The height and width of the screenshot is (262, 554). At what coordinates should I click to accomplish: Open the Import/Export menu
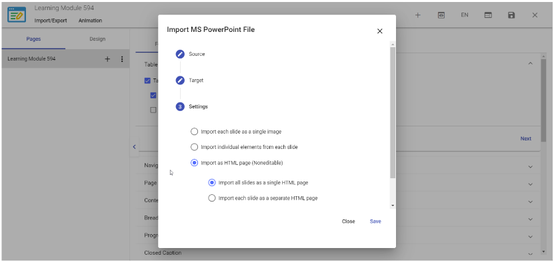point(51,21)
